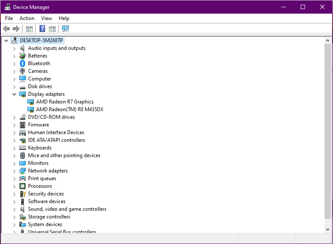Click the Batteries category icon
Screen dimensions: 333x244
click(23, 56)
